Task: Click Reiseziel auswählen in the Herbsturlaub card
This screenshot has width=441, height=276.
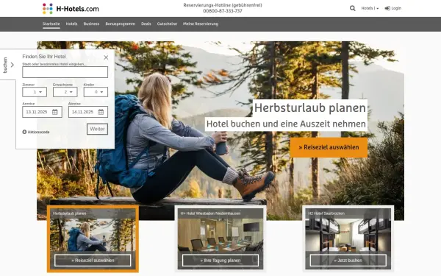Action: pos(93,261)
